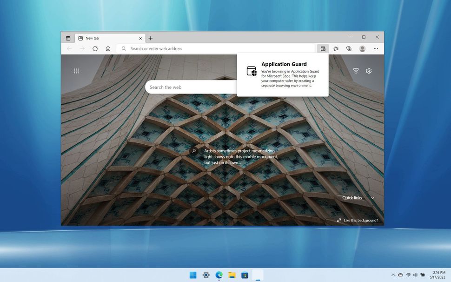This screenshot has height=282, width=451.
Task: Open the Favorites icon in the toolbar
Action: (336, 48)
